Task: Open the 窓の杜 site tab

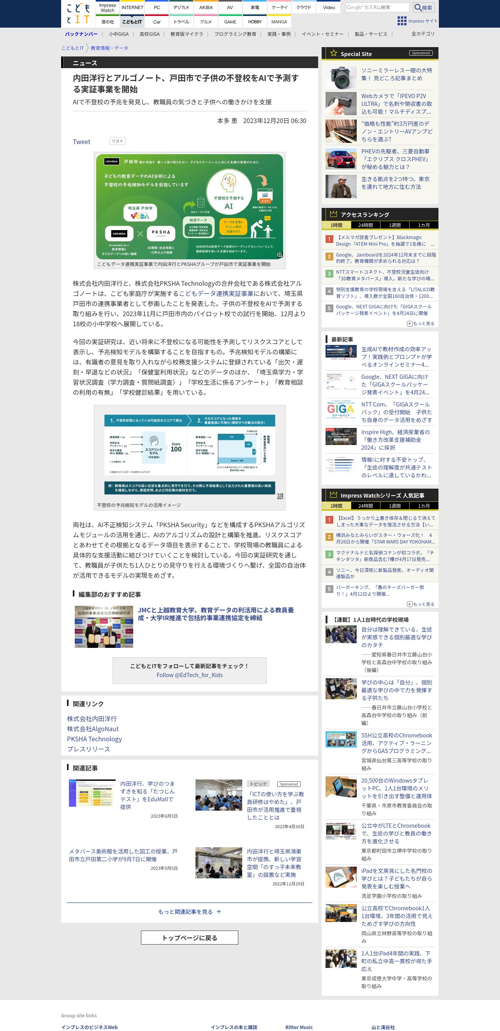Action: coord(107,22)
